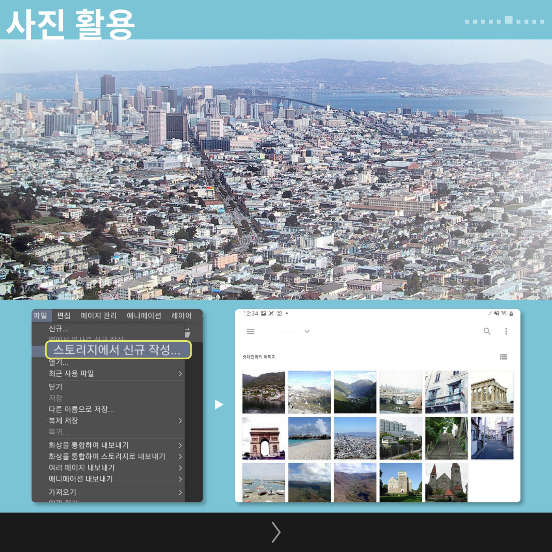Open the 애니메이션 menu
Image resolution: width=552 pixels, height=552 pixels.
[144, 315]
